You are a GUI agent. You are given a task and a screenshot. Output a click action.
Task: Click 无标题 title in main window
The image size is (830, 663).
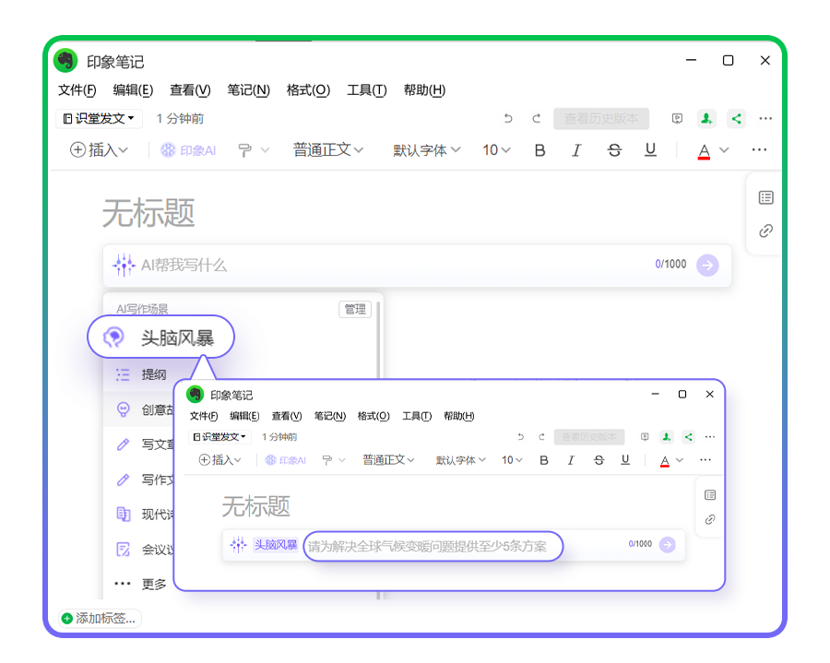148,214
